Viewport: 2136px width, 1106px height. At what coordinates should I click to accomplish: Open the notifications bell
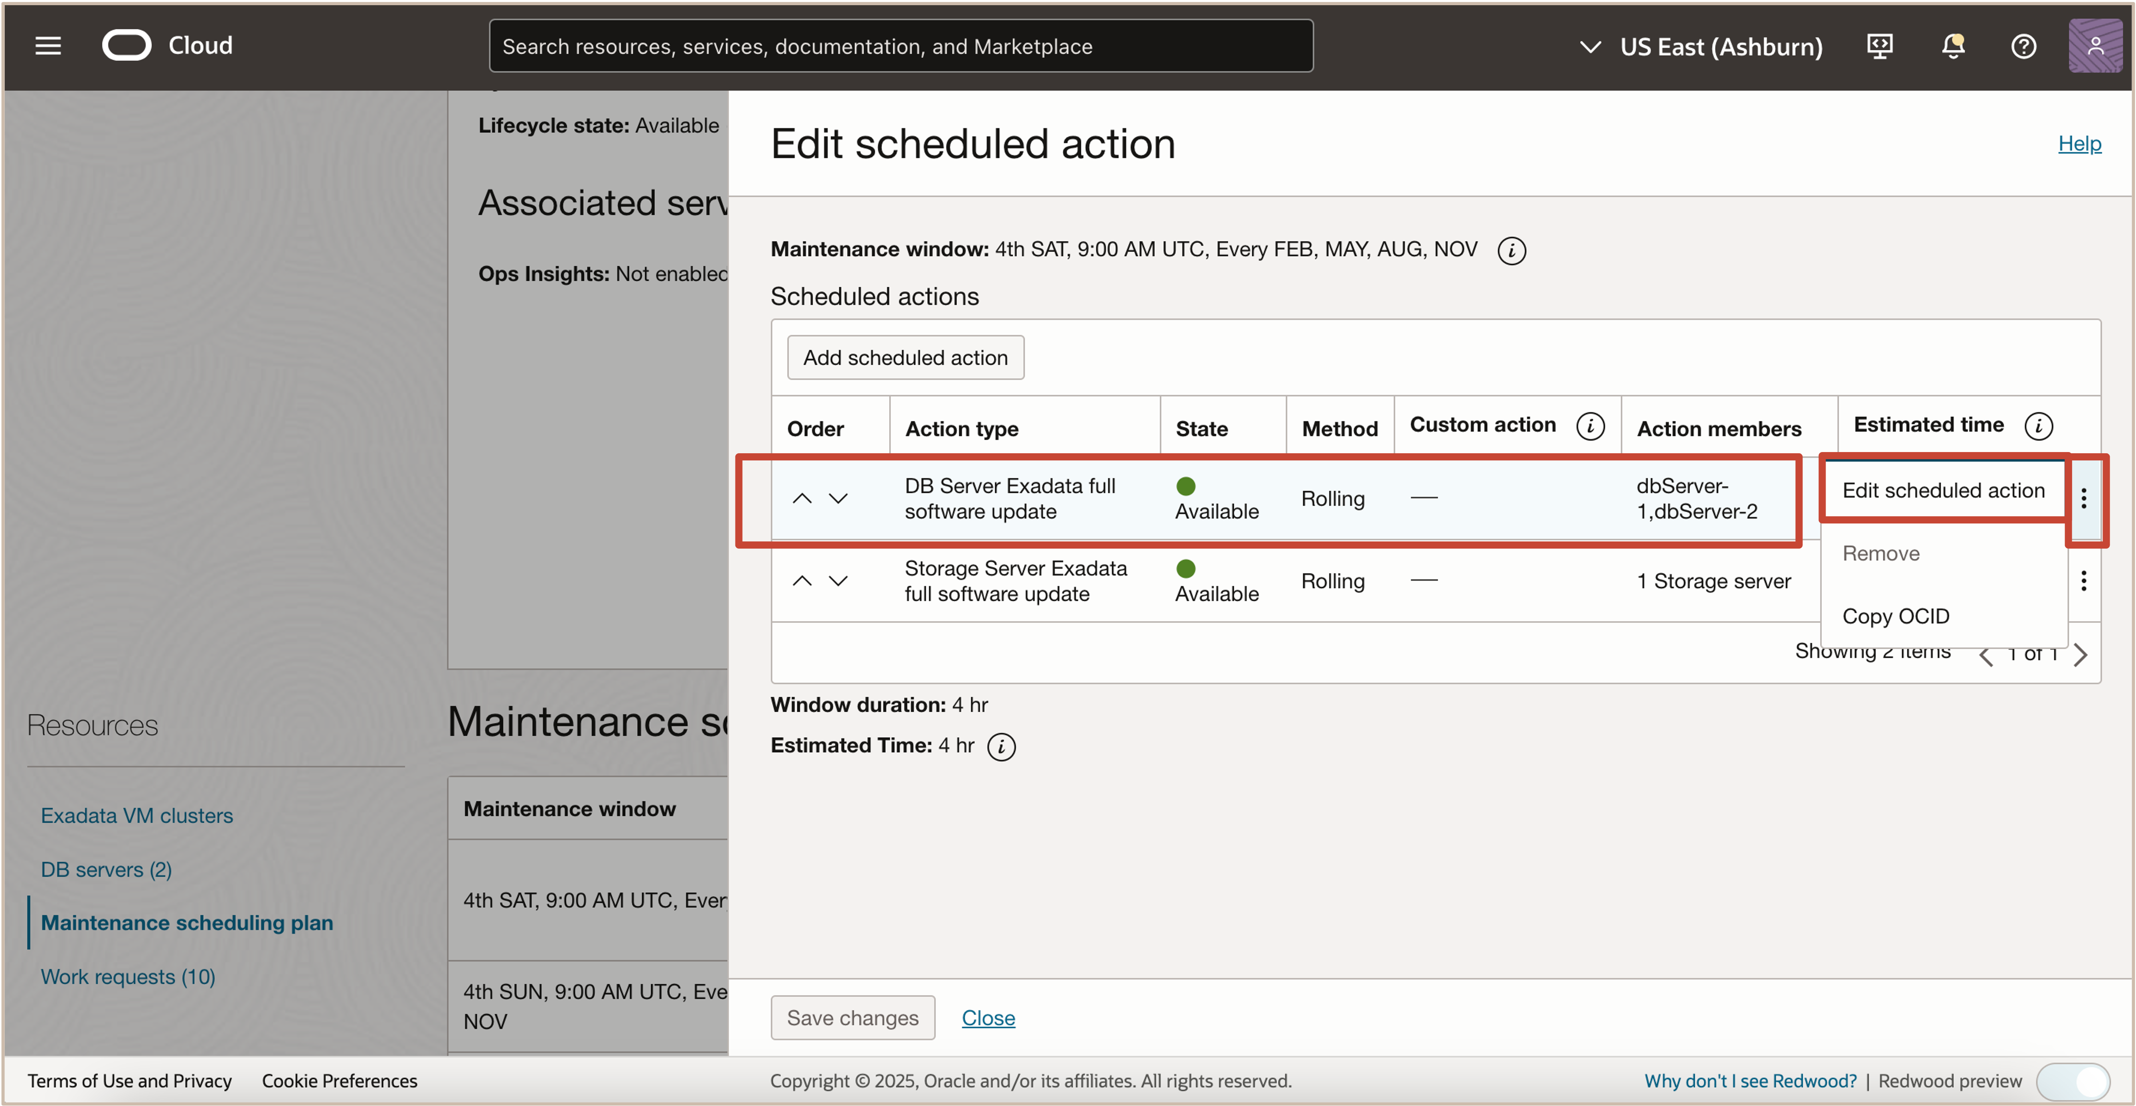(x=1953, y=45)
